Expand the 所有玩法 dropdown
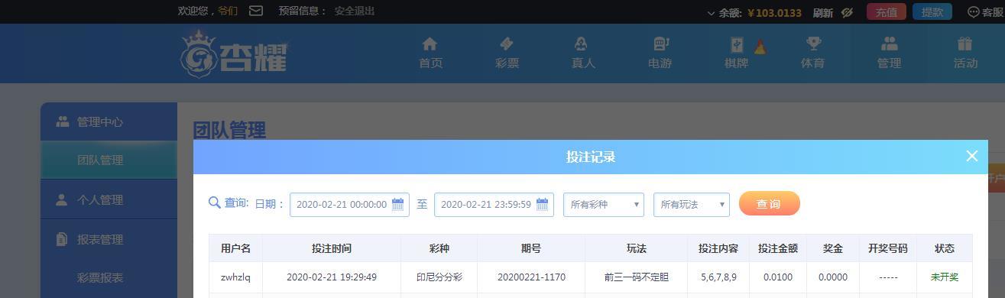 pyautogui.click(x=692, y=205)
